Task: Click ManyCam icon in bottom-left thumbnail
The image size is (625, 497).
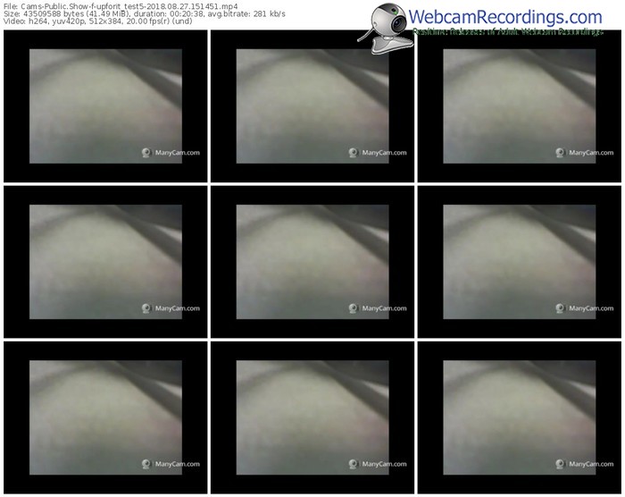Action: [146, 464]
